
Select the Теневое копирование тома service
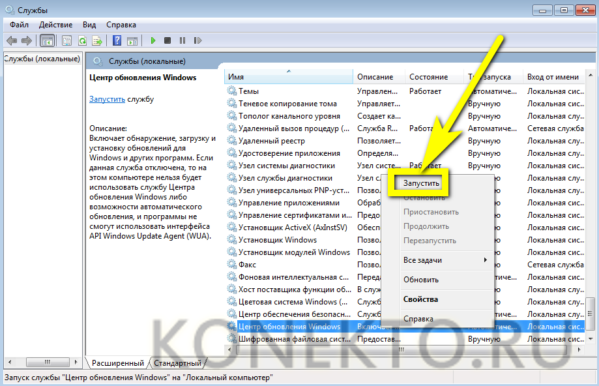(x=287, y=104)
